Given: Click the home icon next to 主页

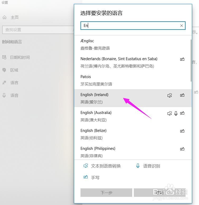Looking at the screenshot, I should pyautogui.click(x=4, y=17).
